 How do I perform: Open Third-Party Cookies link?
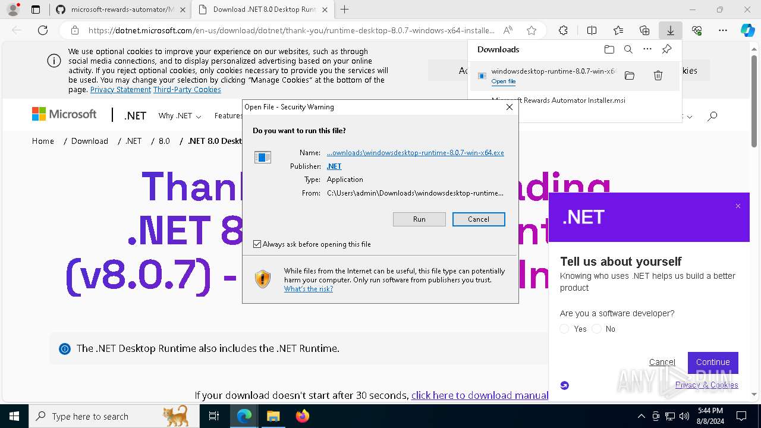pos(187,90)
